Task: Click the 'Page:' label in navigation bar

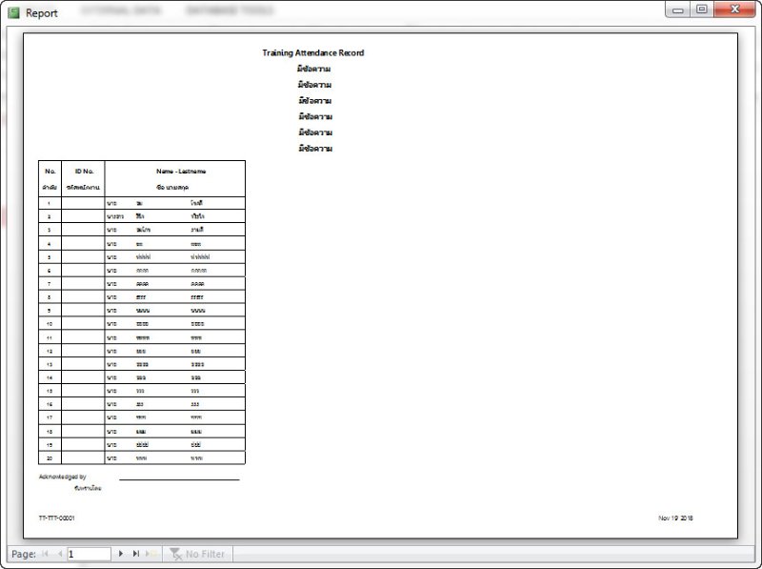Action: [23, 554]
